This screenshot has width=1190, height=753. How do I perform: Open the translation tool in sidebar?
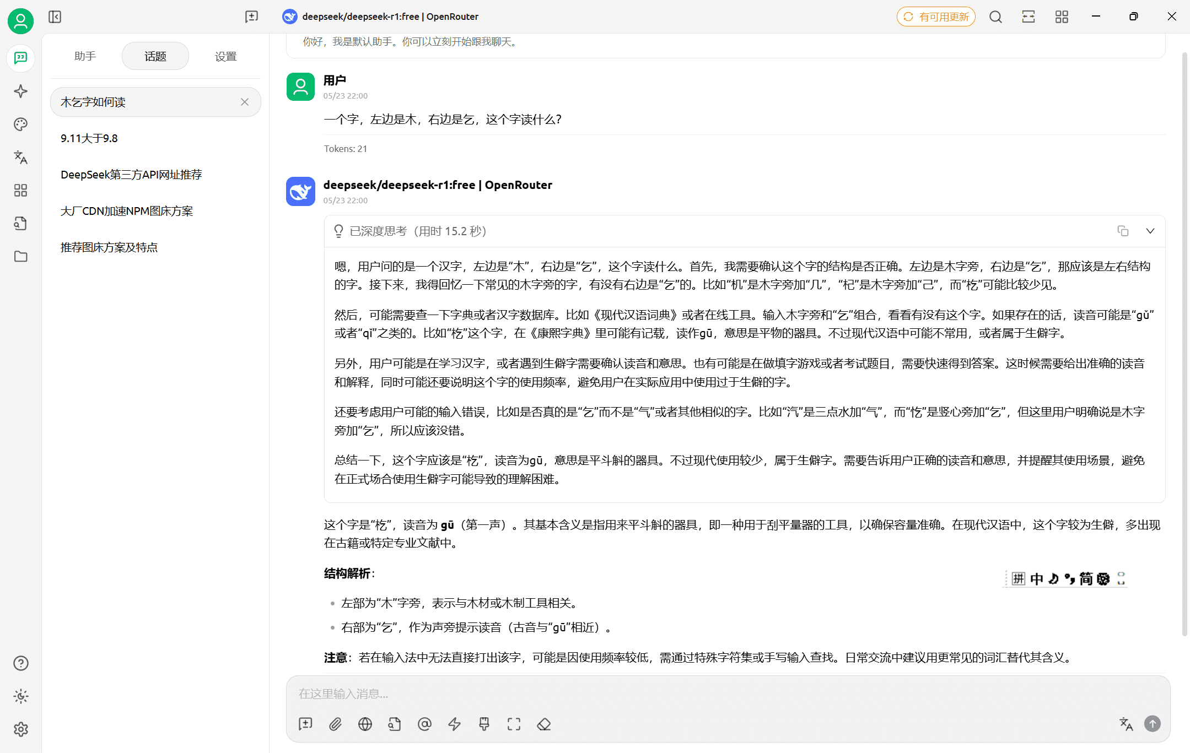[20, 158]
